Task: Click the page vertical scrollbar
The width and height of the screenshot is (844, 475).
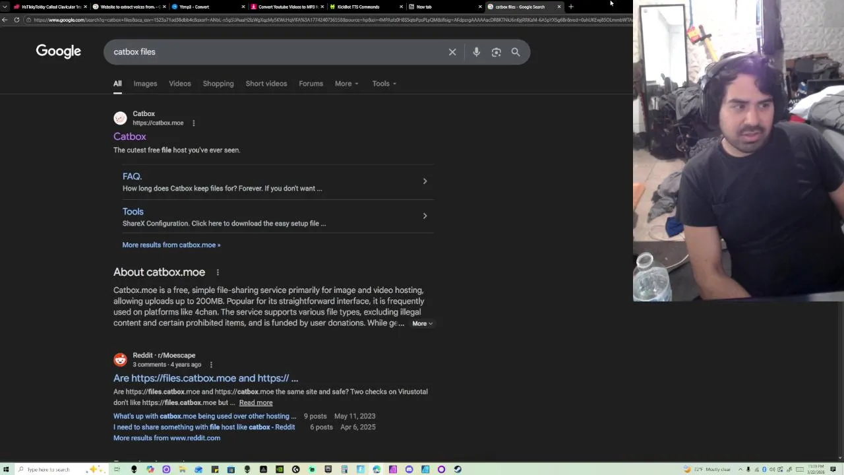Action: 840,231
